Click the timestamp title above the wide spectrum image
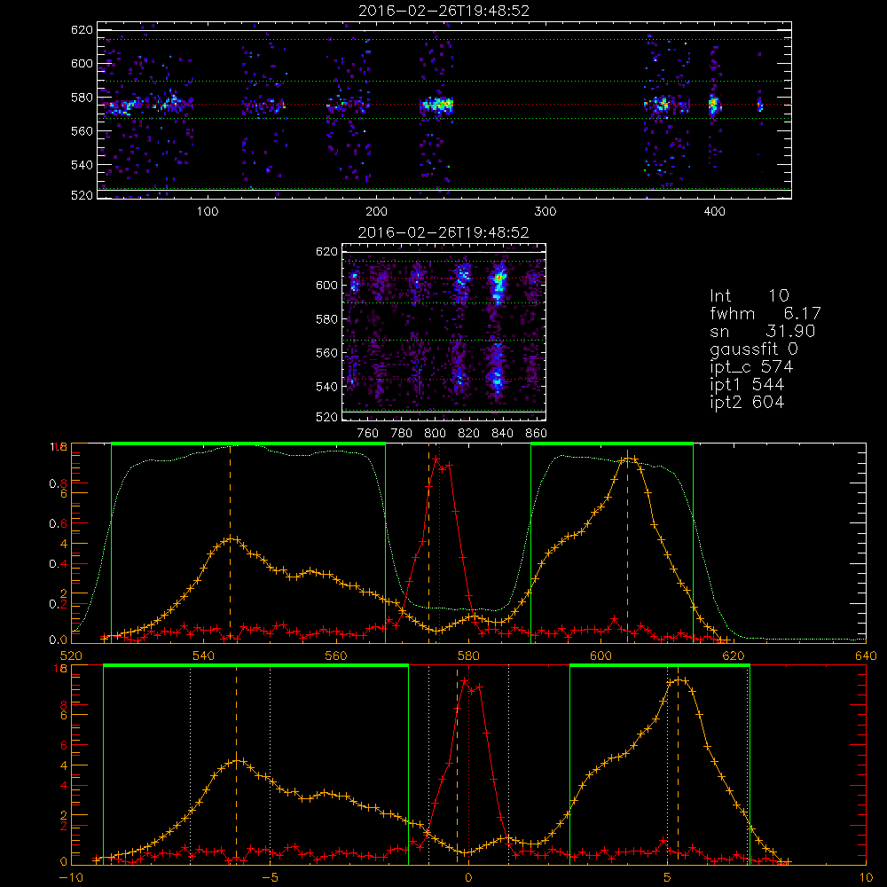887x887 pixels. click(443, 11)
